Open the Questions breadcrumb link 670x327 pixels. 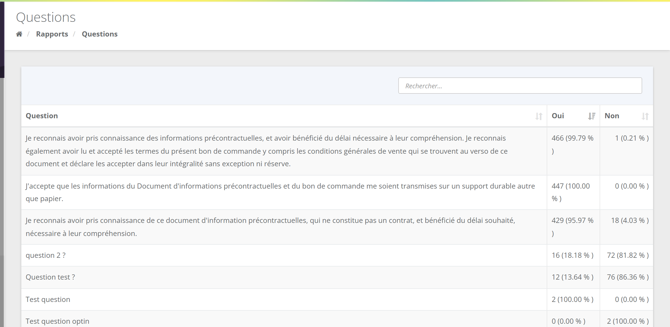[x=100, y=34]
